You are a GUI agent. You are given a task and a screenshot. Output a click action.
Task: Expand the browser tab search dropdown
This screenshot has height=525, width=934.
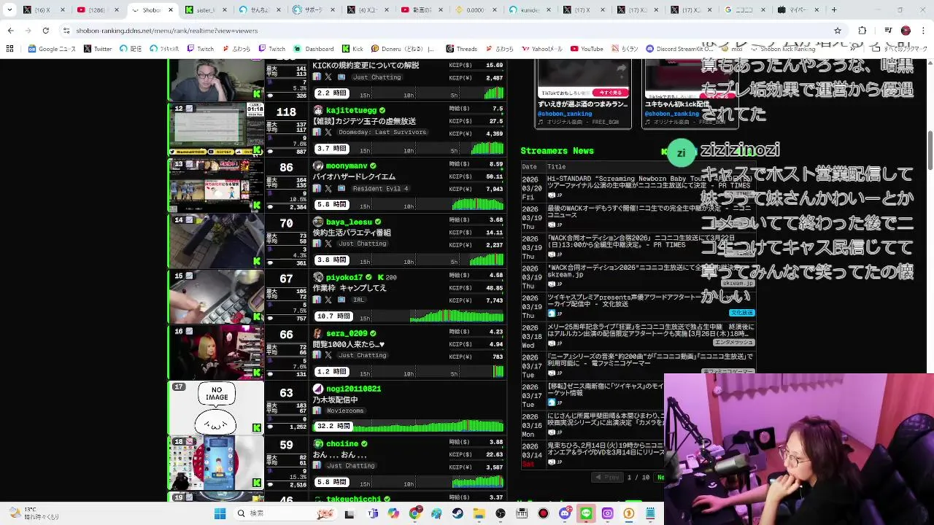[x=10, y=10]
